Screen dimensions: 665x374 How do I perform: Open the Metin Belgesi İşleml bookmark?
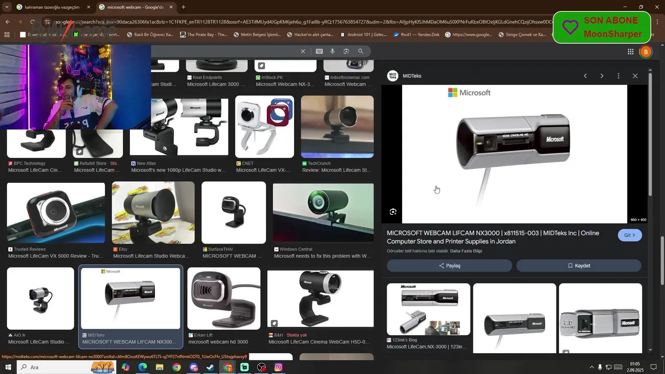257,35
